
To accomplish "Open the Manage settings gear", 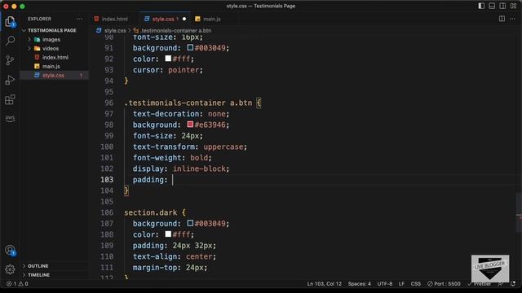I will pos(10,269).
